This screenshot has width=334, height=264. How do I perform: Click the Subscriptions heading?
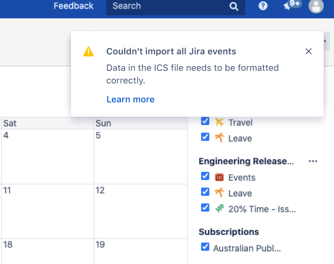tap(229, 232)
